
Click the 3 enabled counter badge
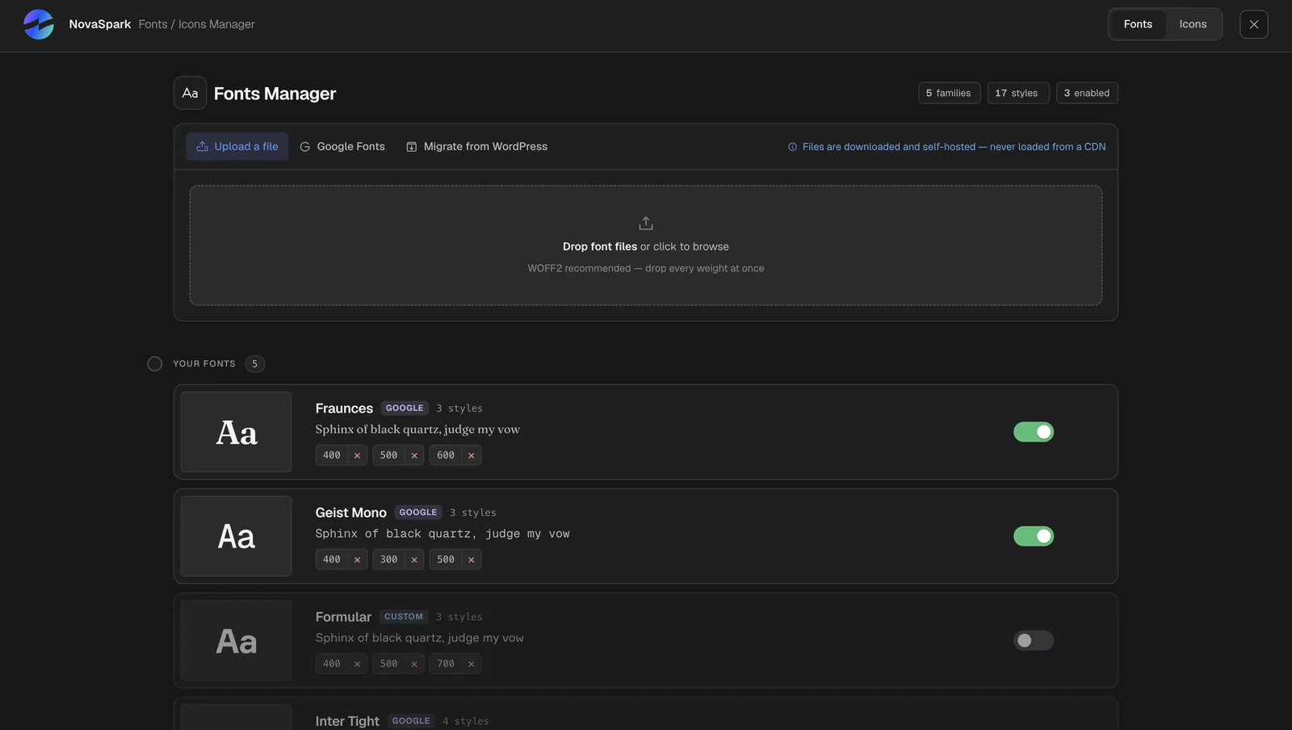point(1087,93)
